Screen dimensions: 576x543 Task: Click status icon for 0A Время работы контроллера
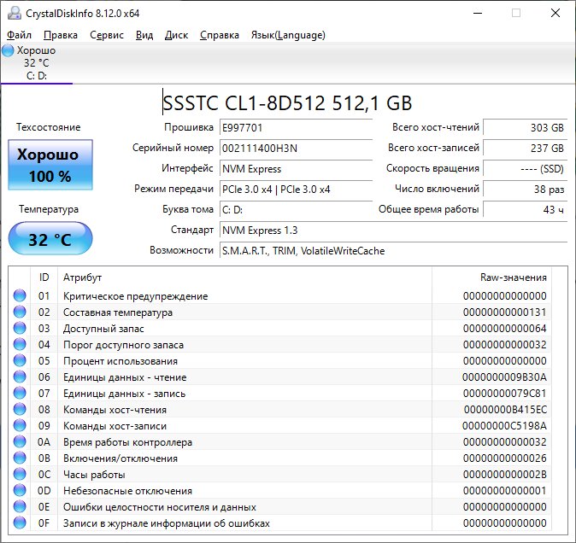point(20,441)
